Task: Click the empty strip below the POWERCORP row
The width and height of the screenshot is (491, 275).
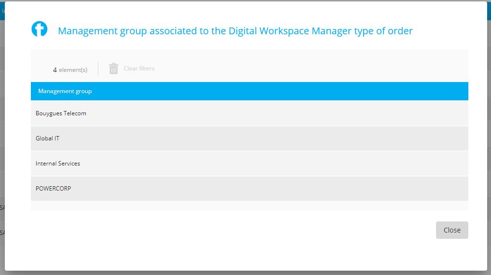Action: (249, 206)
